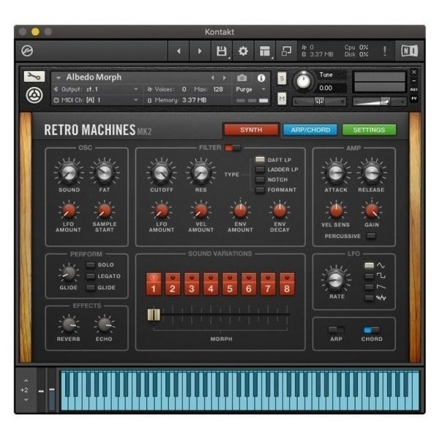Click the MORPH slider handle
This screenshot has width=439, height=439.
[154, 315]
